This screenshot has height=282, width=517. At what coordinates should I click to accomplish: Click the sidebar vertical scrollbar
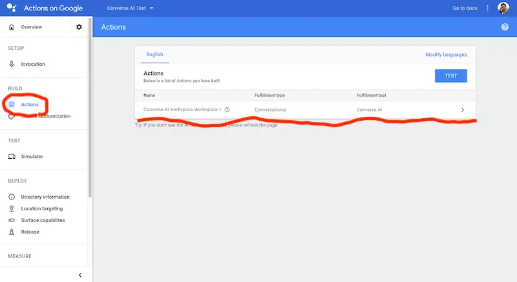click(x=90, y=108)
